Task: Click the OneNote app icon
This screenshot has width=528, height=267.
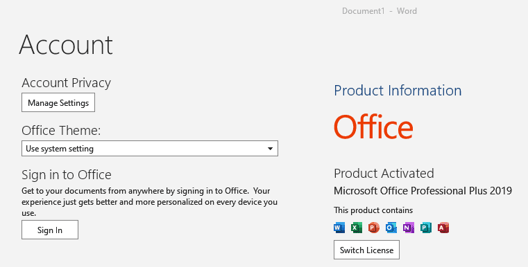Action: (409, 228)
